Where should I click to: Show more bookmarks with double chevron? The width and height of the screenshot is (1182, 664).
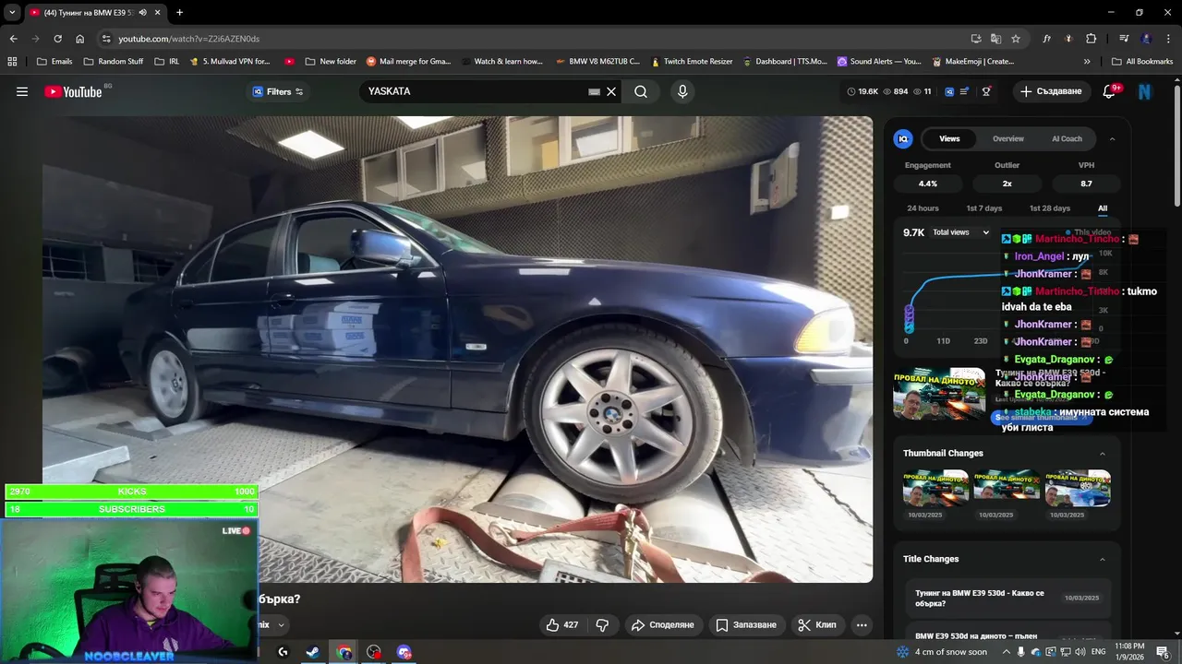(x=1087, y=62)
